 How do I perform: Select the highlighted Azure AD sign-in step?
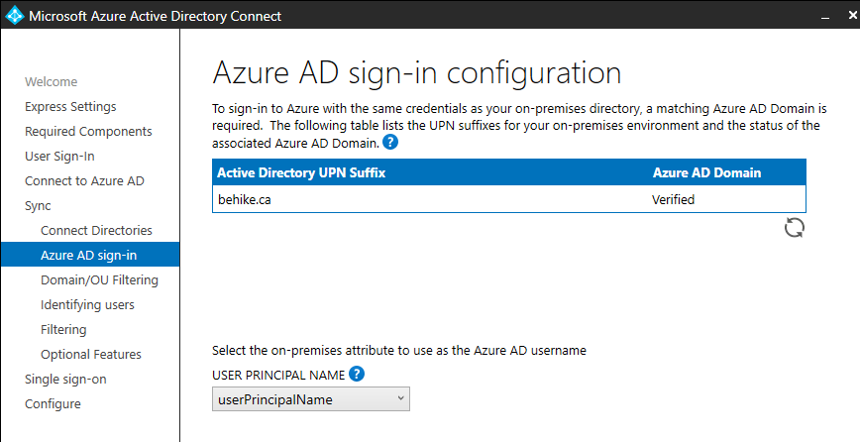pyautogui.click(x=88, y=256)
